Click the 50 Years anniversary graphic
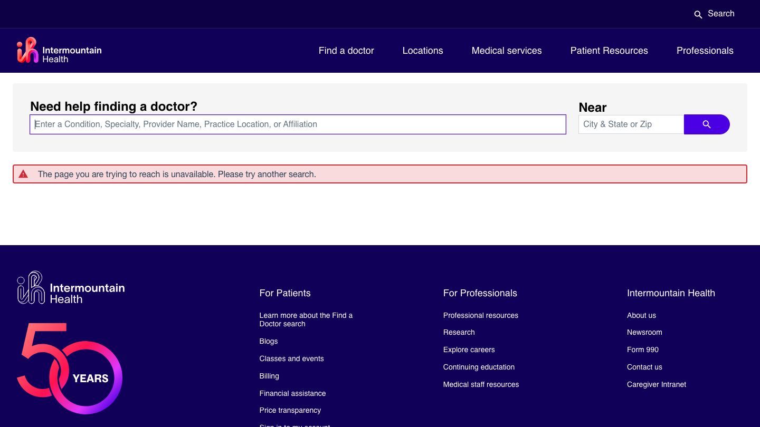Viewport: 760px width, 427px height. [x=70, y=368]
